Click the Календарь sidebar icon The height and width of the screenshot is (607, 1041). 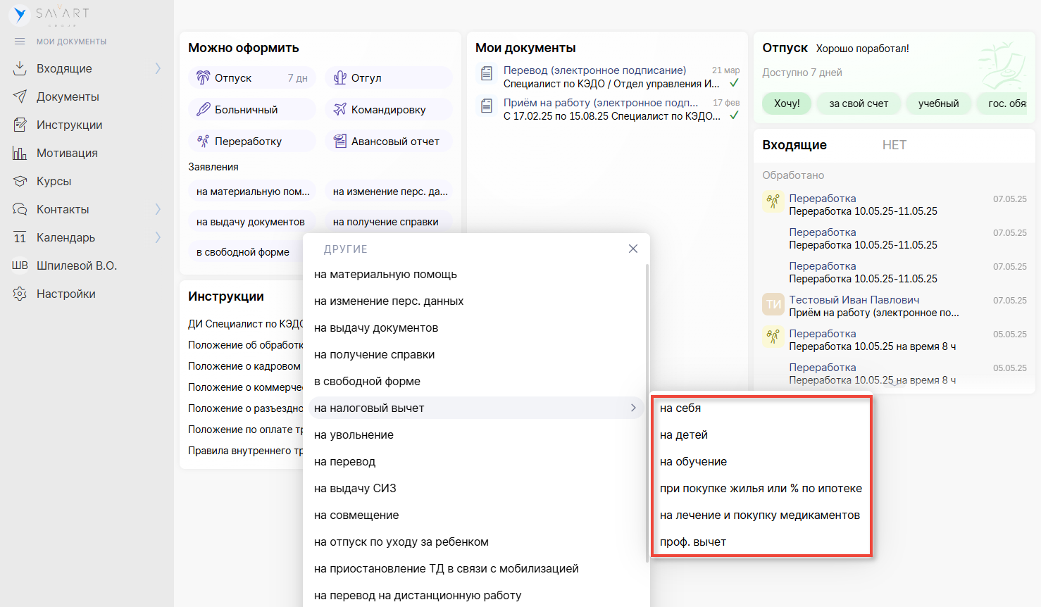point(20,237)
